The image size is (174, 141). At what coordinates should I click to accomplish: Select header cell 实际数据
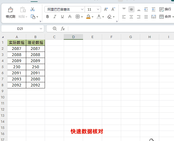pos(17,43)
